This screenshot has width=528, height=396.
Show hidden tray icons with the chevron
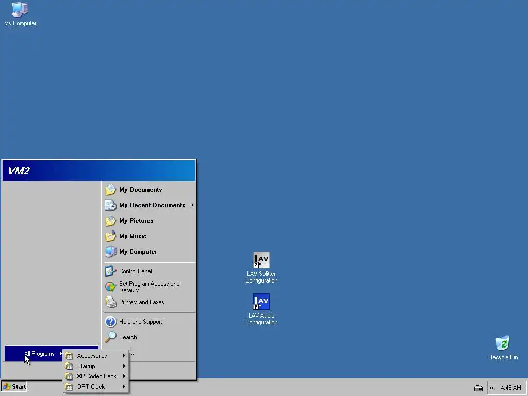pyautogui.click(x=492, y=388)
